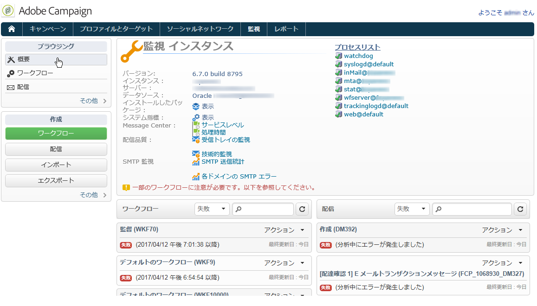Open watchdog process link
537x306 pixels.
point(359,56)
